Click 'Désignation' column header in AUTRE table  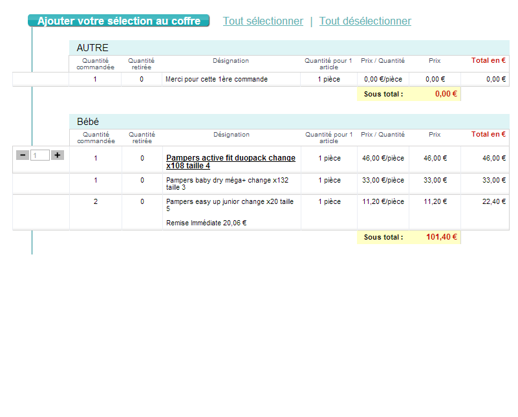click(231, 61)
